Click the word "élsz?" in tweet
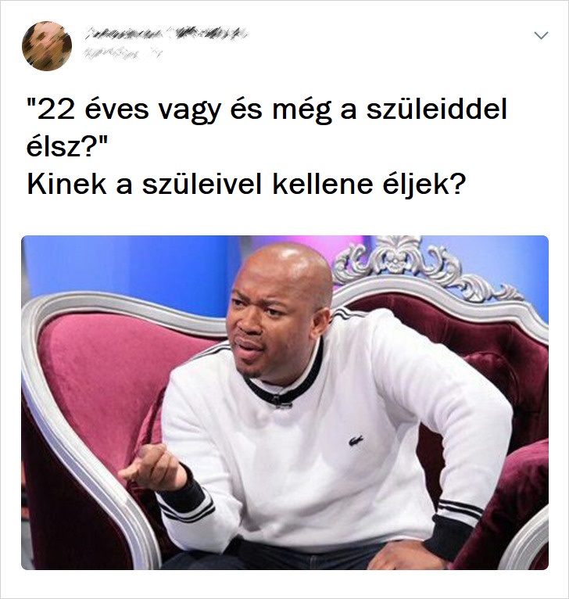This screenshot has width=569, height=599. (67, 147)
